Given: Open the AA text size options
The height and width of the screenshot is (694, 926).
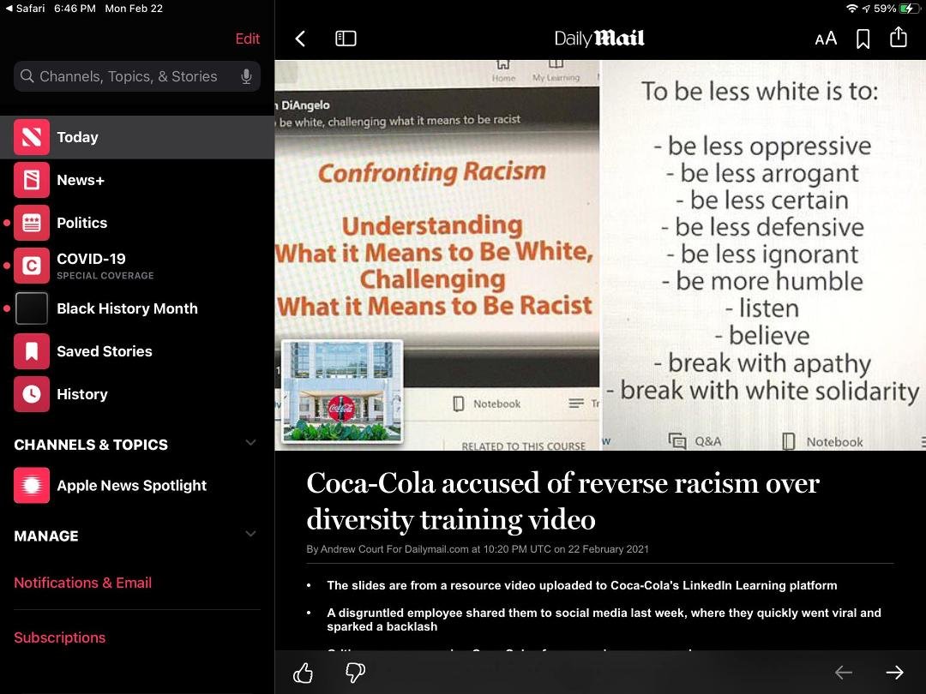Looking at the screenshot, I should [x=826, y=39].
